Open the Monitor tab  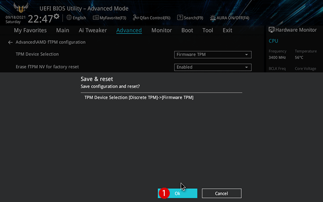[161, 31]
